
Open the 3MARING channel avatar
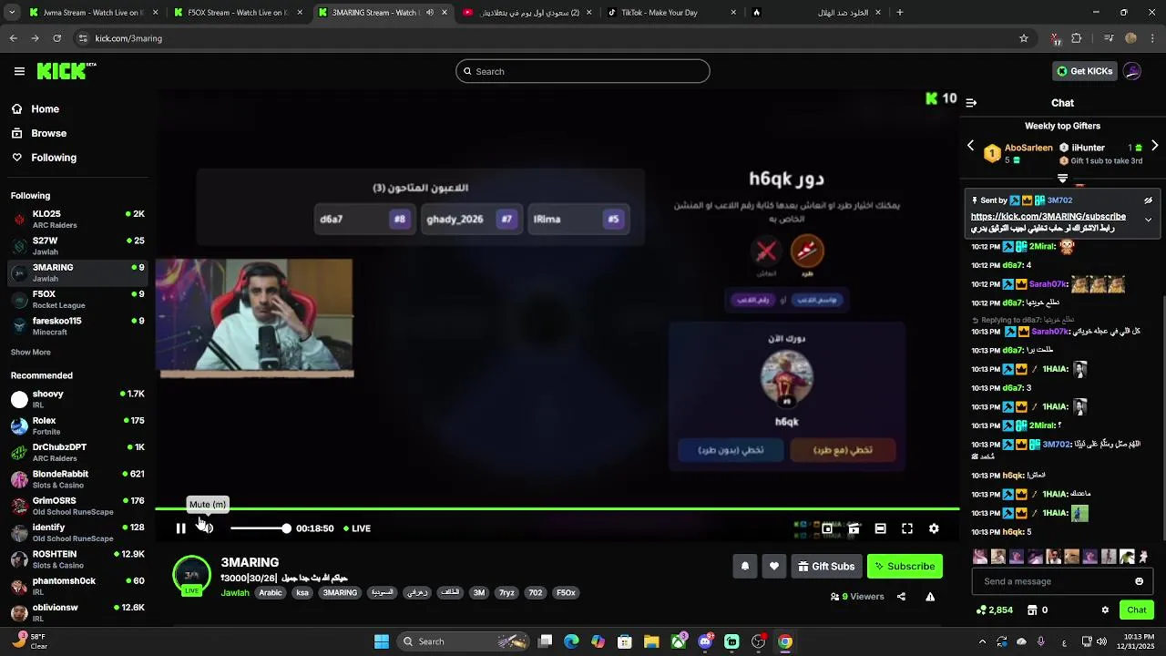[x=191, y=575]
